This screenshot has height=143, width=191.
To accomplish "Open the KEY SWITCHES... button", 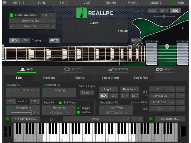I will [25, 119].
